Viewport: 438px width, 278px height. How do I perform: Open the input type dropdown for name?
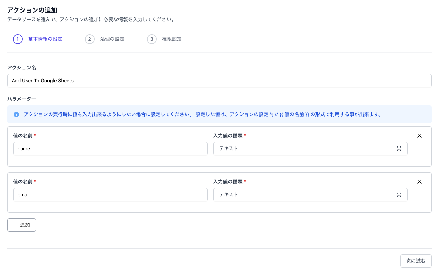coord(310,149)
